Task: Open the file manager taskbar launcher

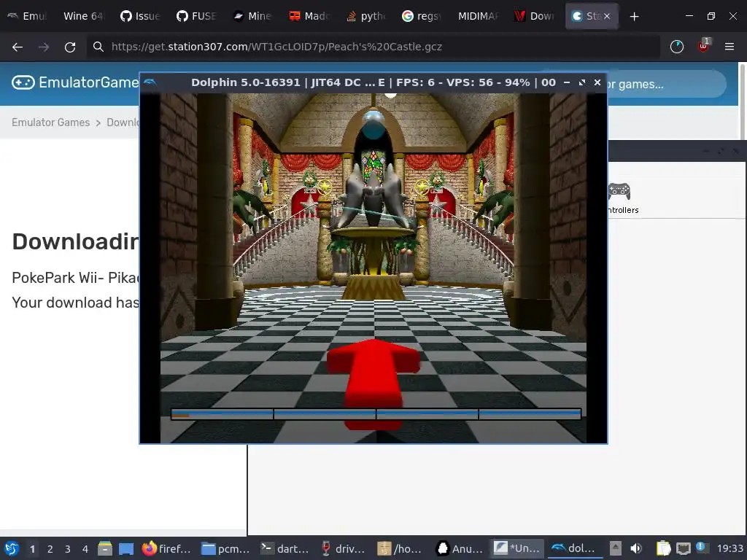Action: point(105,548)
